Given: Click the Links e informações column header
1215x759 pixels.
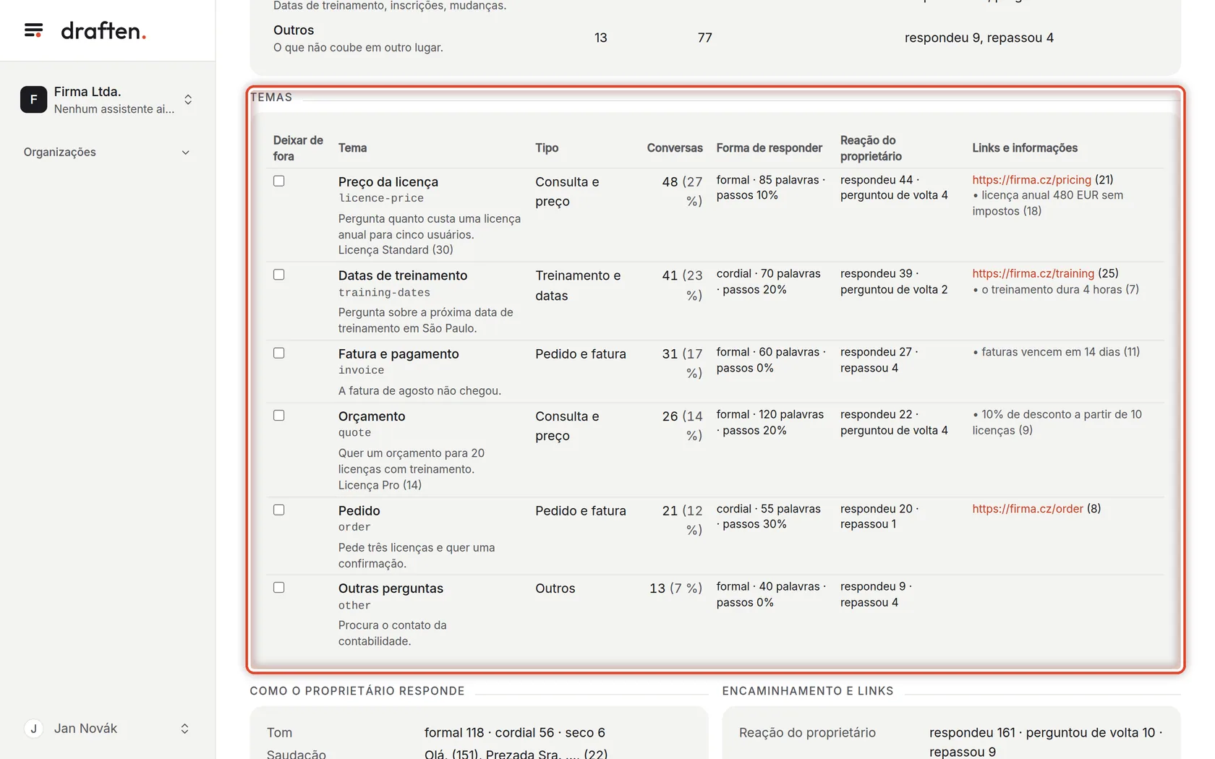Looking at the screenshot, I should 1025,148.
